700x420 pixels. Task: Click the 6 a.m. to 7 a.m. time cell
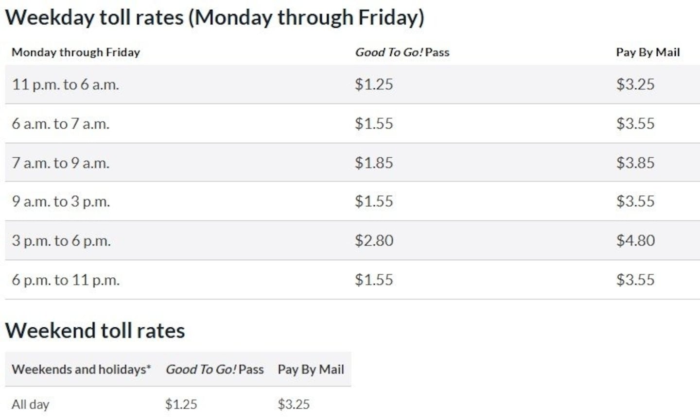pos(61,124)
